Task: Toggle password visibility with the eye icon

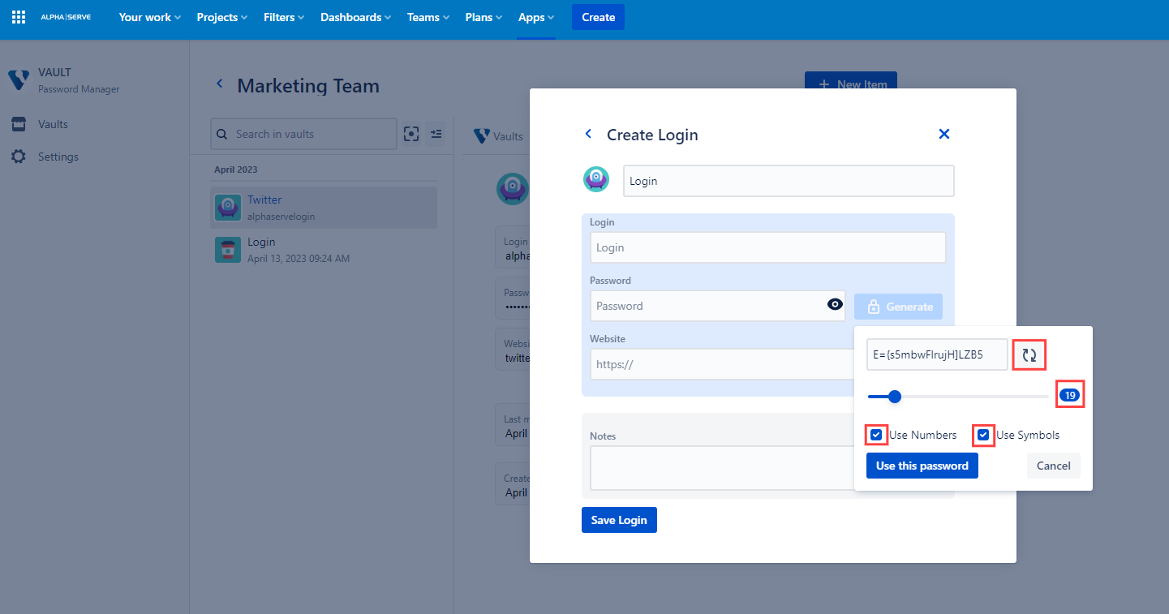Action: pos(835,304)
